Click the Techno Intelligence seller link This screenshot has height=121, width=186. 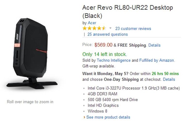114,60
